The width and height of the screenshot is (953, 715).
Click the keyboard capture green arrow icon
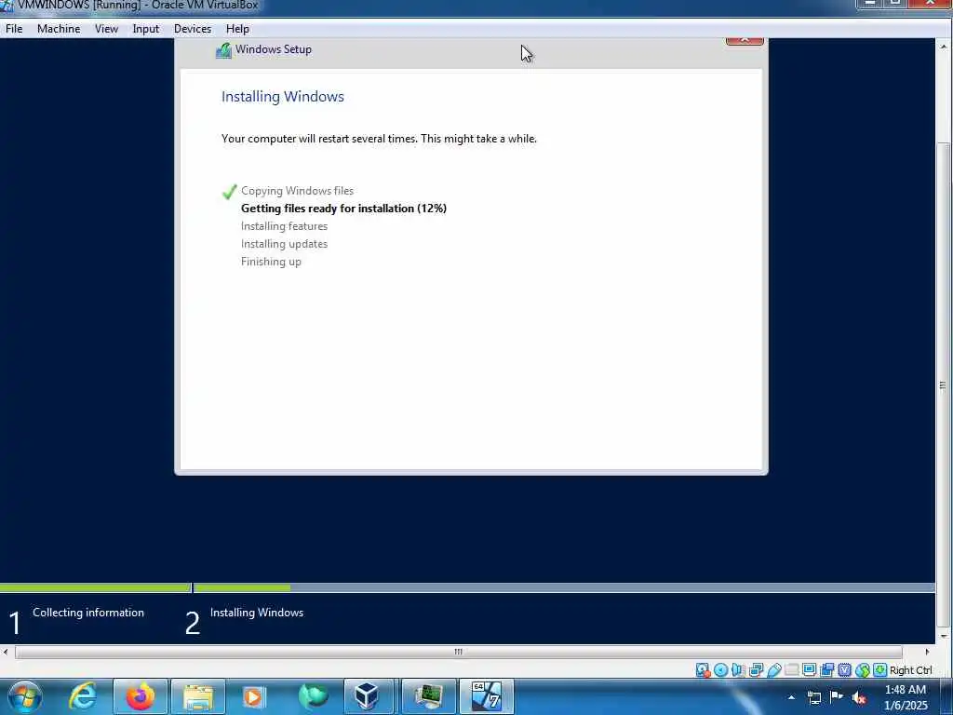(x=879, y=670)
